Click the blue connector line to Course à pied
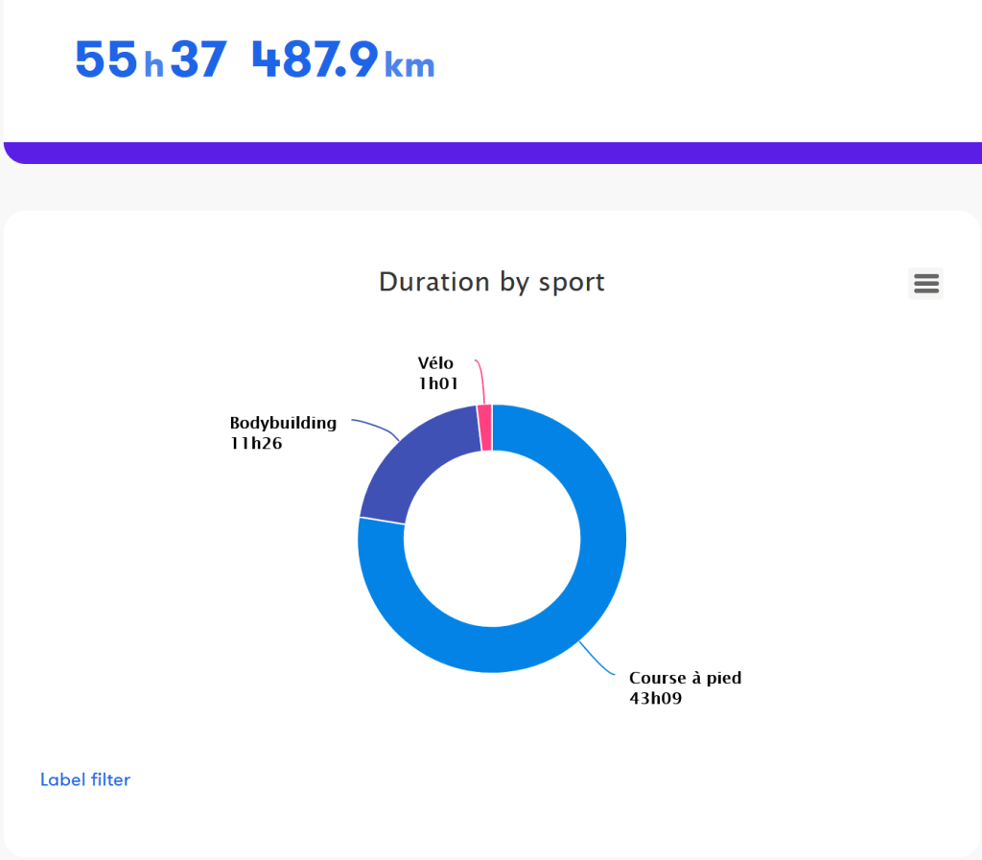The height and width of the screenshot is (860, 982). coord(596,661)
